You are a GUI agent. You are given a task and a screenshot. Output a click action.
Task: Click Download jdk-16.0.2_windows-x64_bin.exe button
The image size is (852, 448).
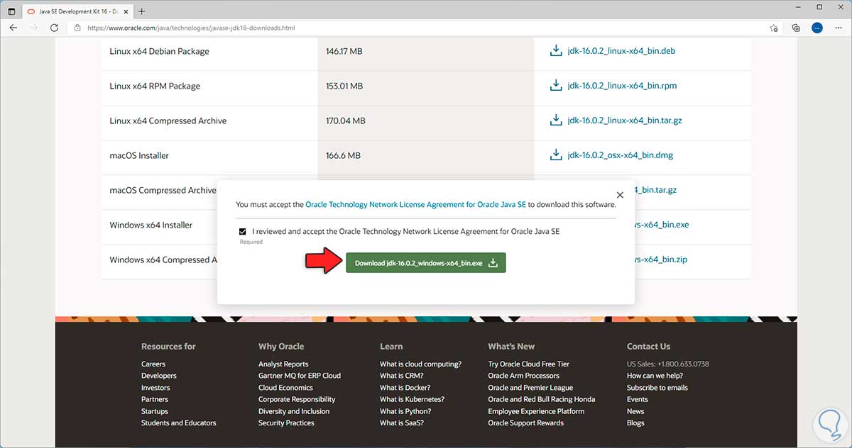[x=426, y=263]
